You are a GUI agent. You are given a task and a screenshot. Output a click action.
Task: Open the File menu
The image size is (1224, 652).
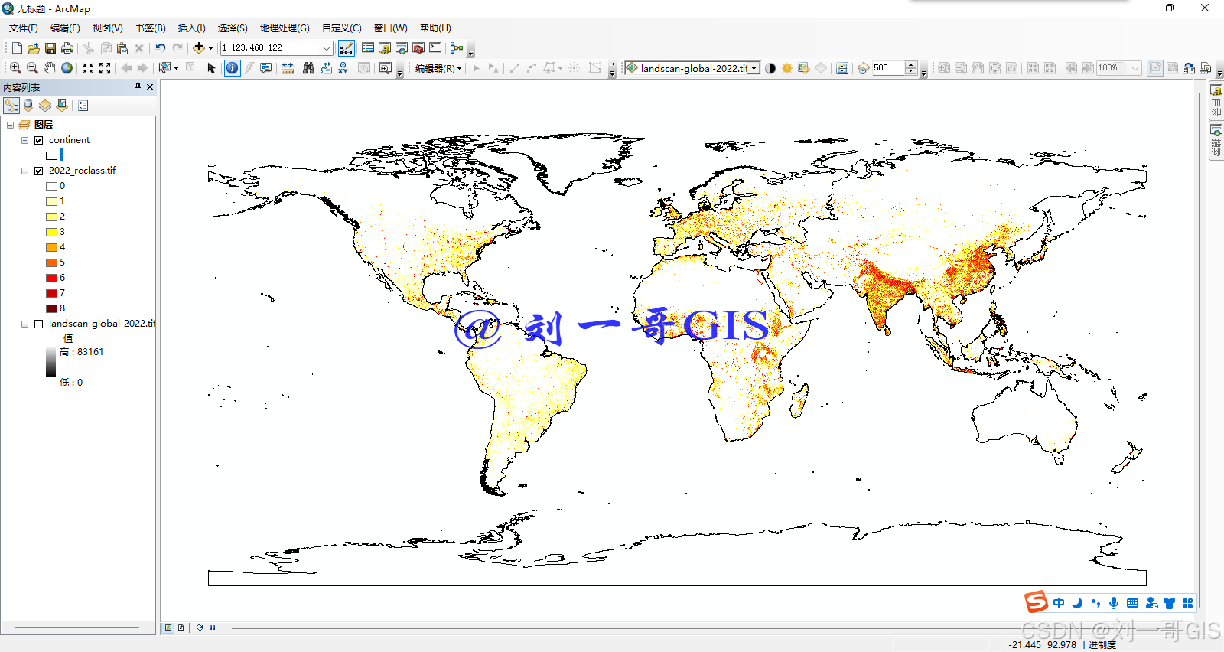24,28
